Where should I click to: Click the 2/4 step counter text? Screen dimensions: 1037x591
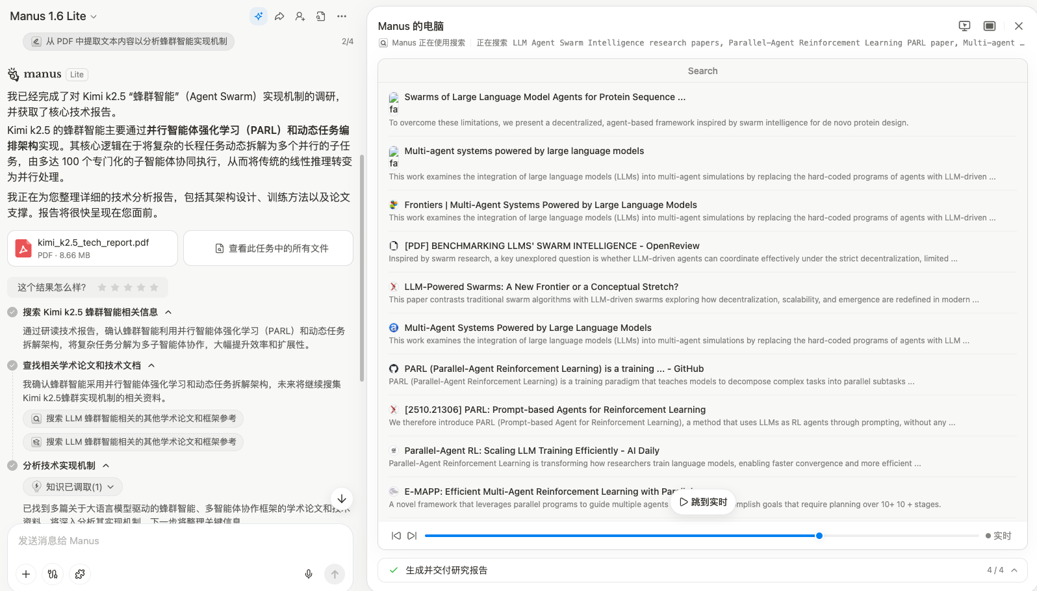click(x=348, y=42)
